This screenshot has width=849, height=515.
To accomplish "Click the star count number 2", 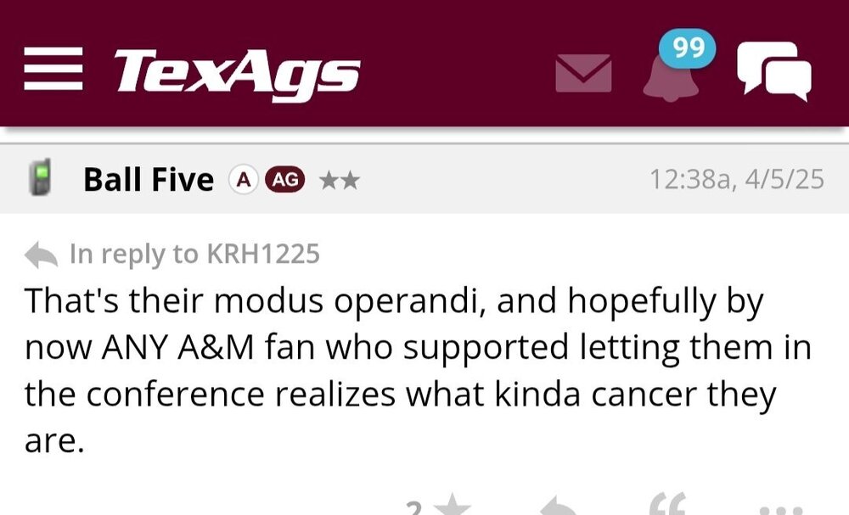I will coord(413,508).
